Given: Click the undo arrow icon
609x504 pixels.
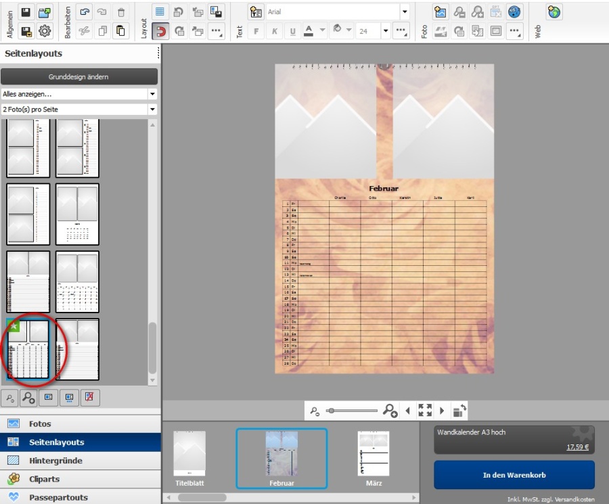Looking at the screenshot, I should (84, 12).
